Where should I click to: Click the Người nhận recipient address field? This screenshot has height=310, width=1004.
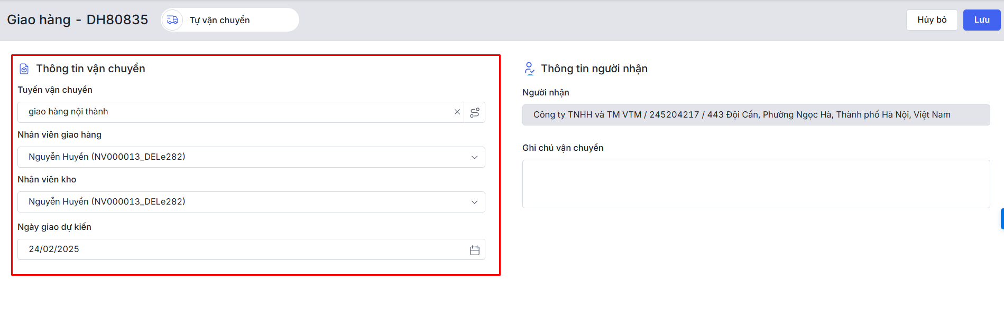click(x=756, y=115)
